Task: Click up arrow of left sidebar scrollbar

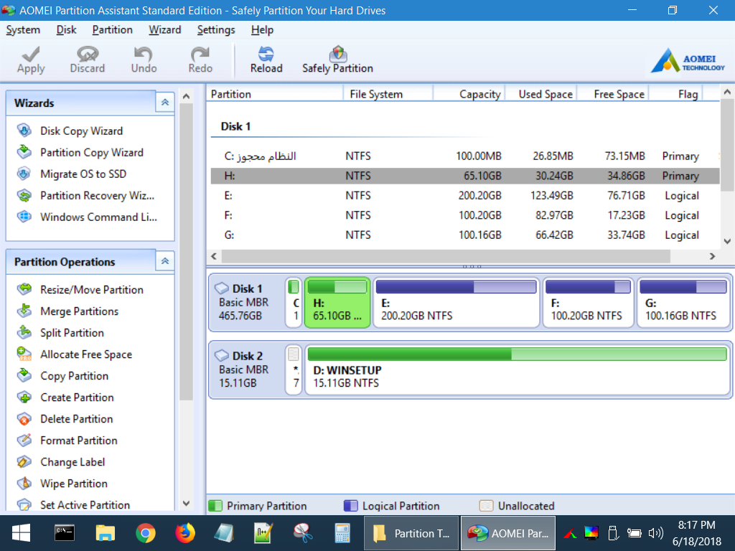Action: point(186,97)
